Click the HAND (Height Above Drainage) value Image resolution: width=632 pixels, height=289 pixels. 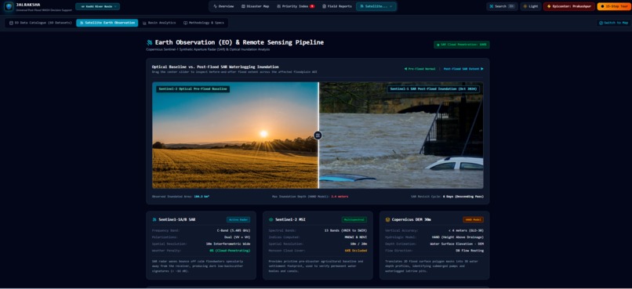point(457,237)
